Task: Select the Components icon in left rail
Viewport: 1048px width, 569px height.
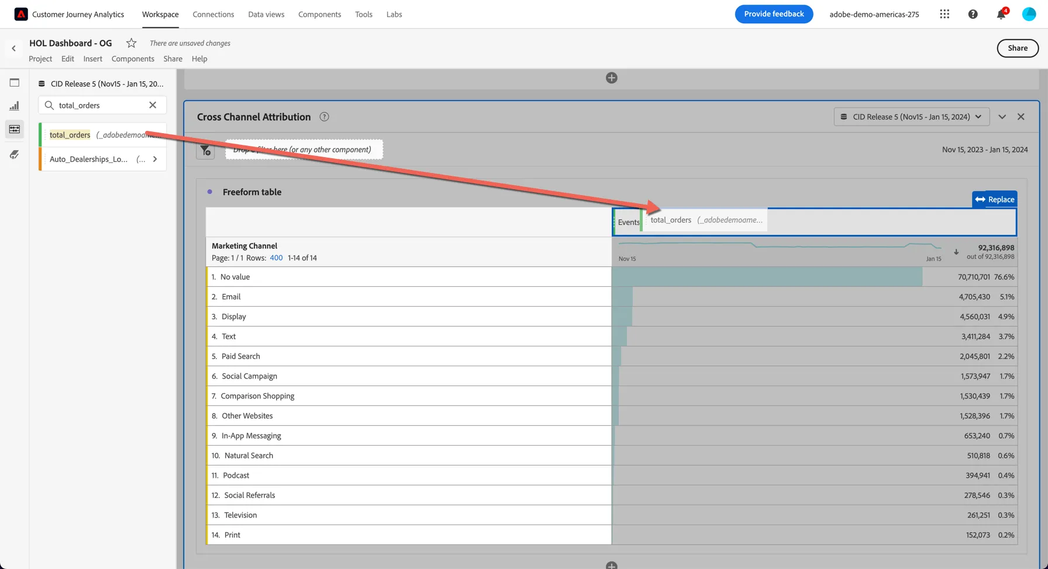Action: (x=15, y=129)
